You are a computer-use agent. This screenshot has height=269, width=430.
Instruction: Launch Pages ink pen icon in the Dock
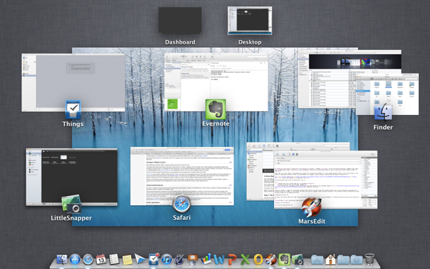(180, 259)
